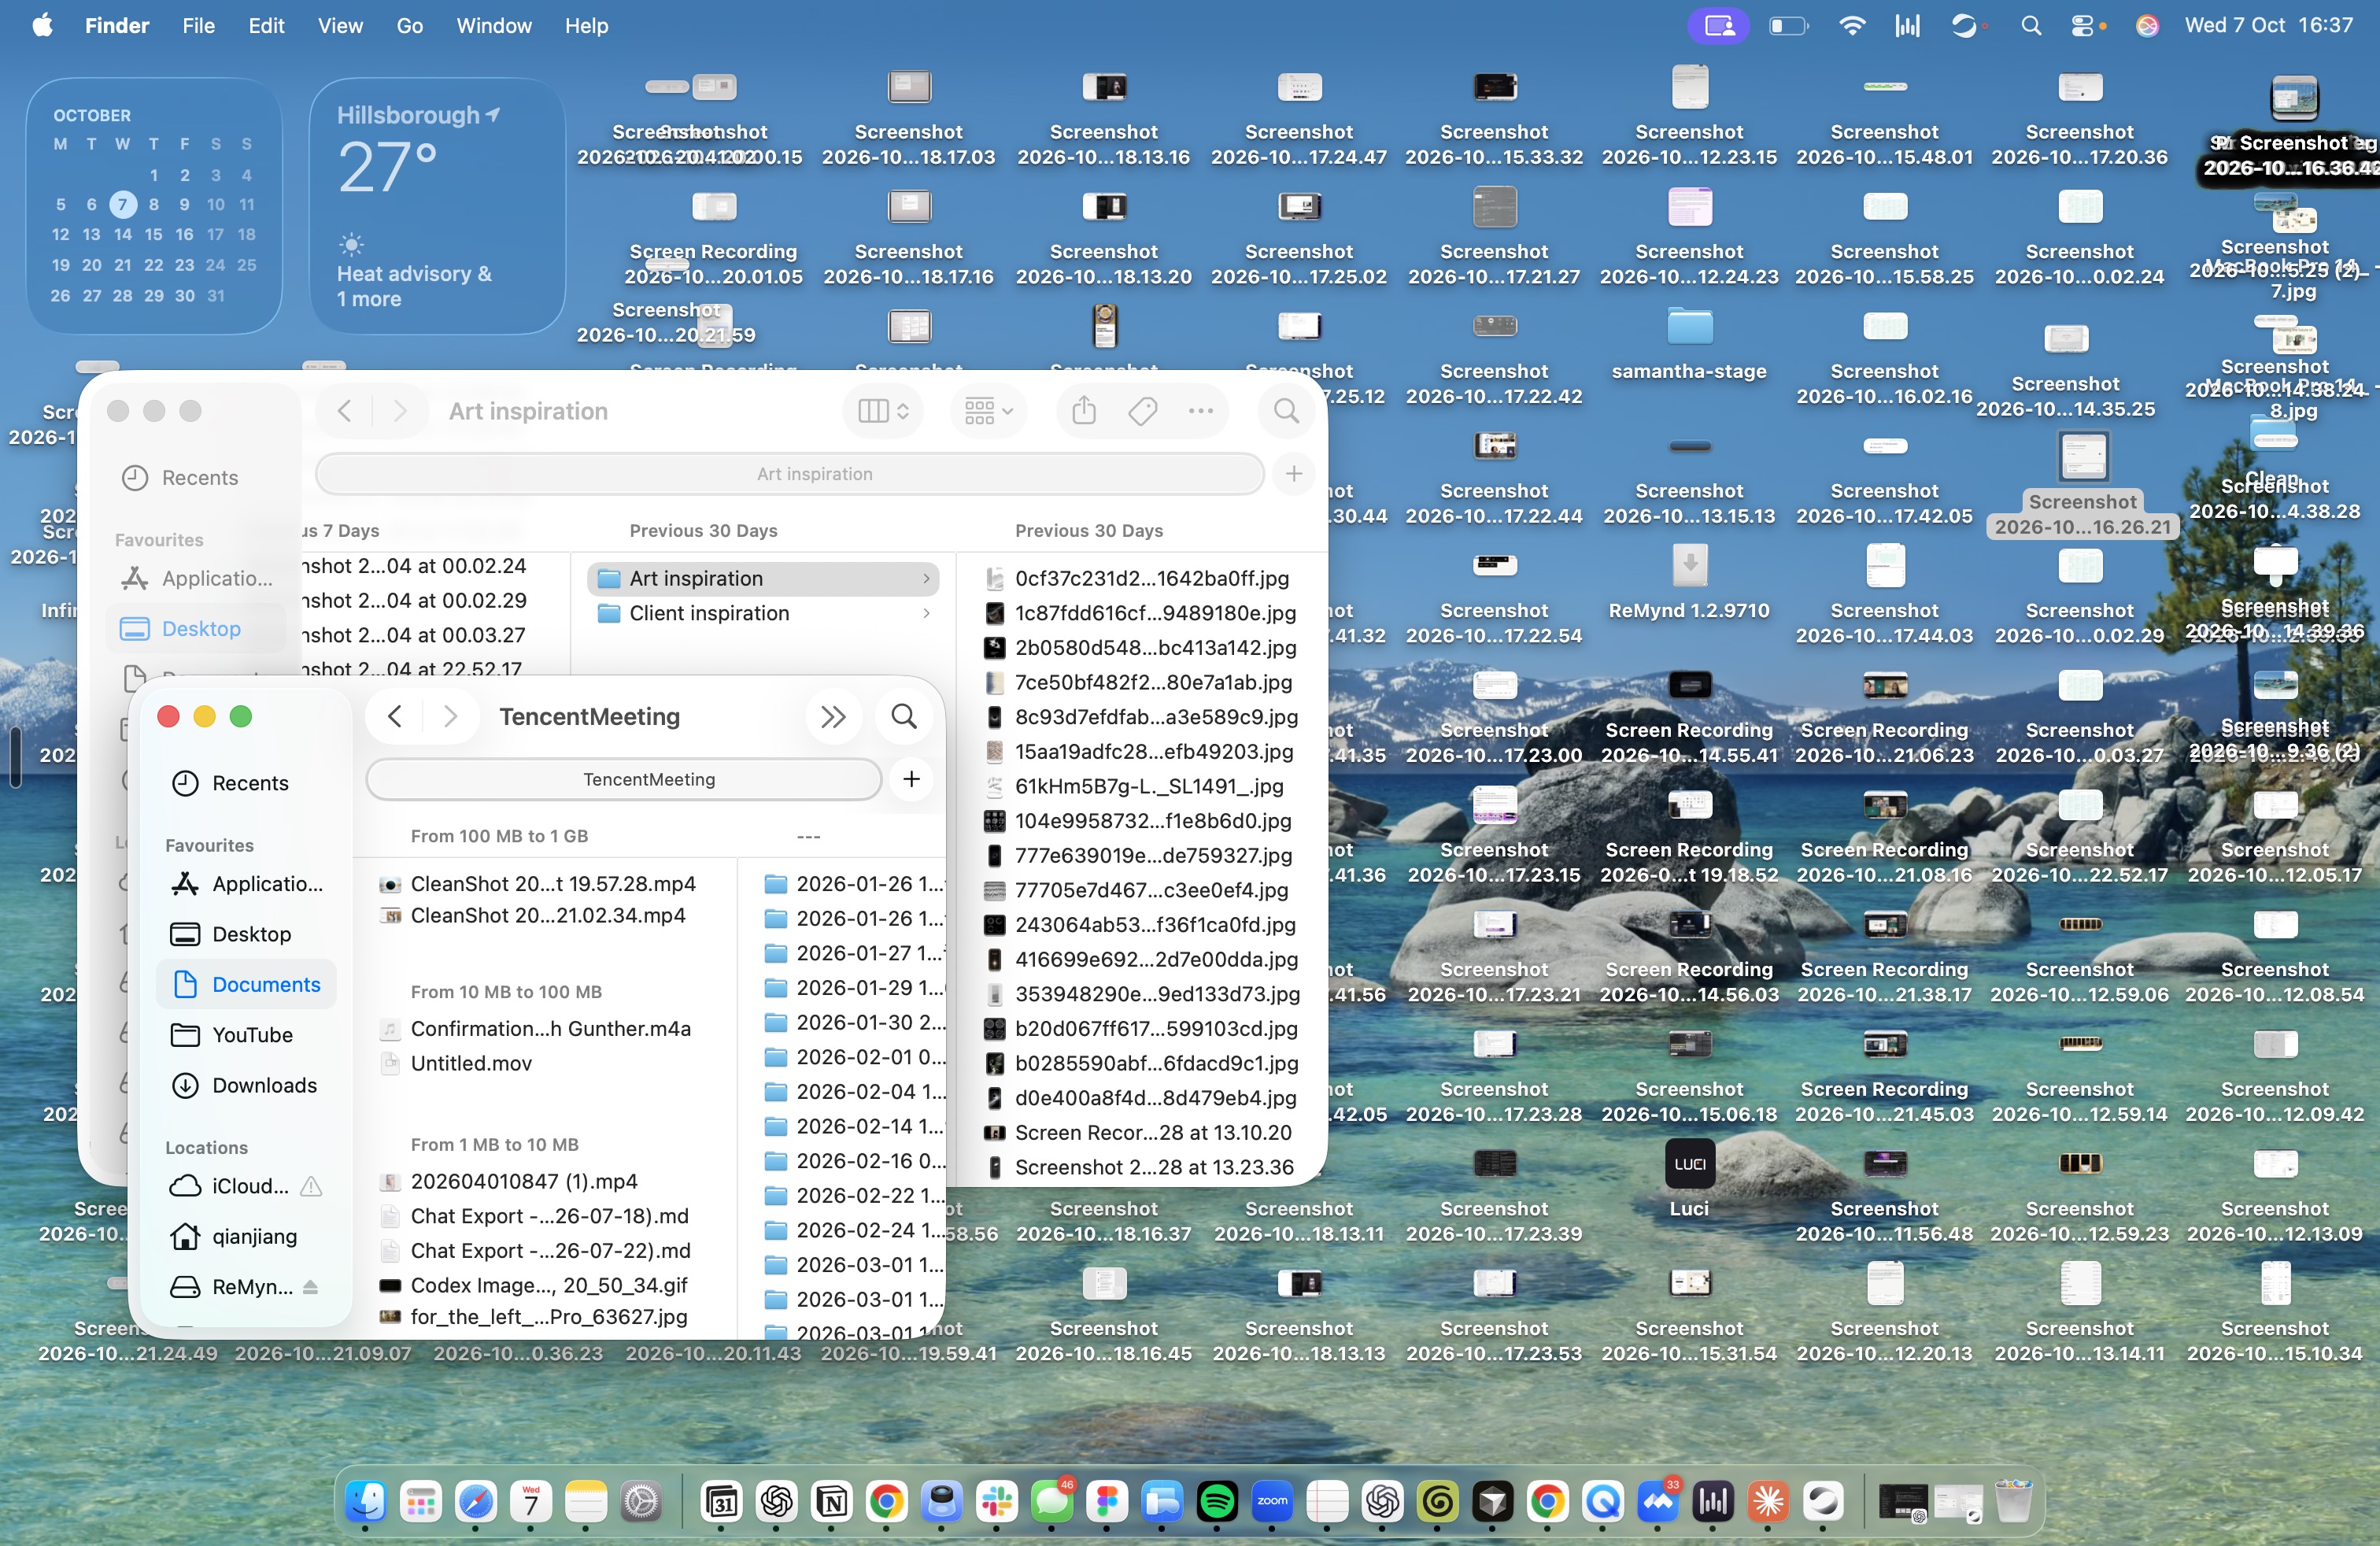
Task: Add new tab in Art inspiration window
Action: click(1293, 474)
